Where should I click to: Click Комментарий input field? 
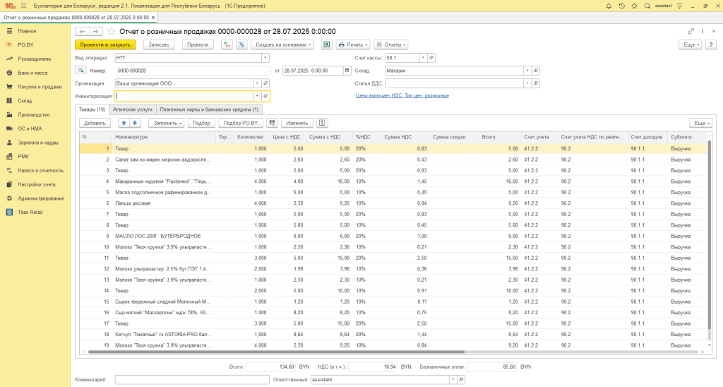[x=192, y=380]
